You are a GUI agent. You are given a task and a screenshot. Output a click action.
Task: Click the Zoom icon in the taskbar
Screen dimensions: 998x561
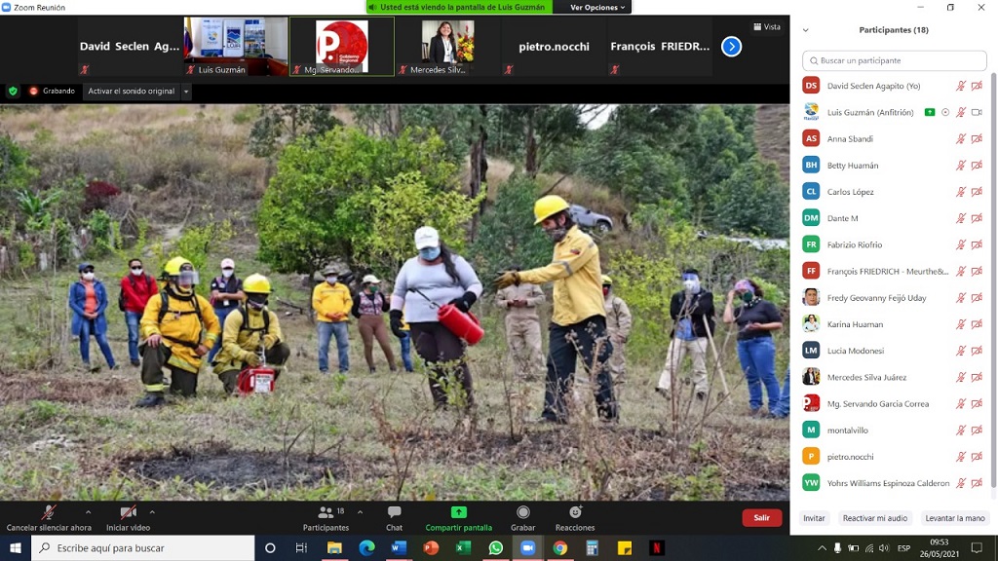[527, 547]
